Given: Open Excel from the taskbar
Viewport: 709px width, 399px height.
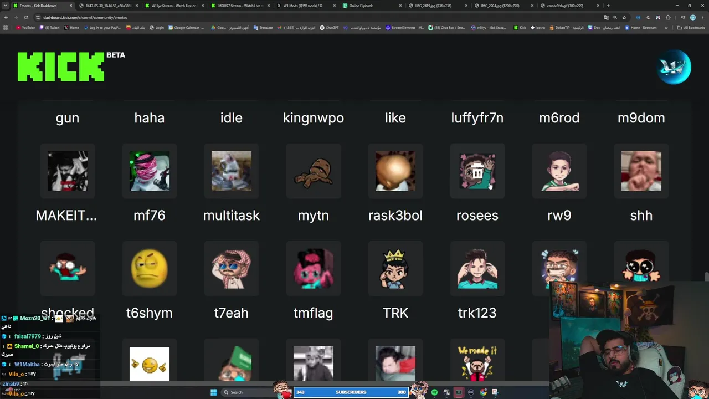Looking at the screenshot, I should pyautogui.click(x=459, y=392).
